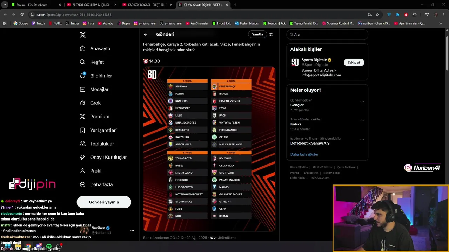Click the Gönderi yayınla button
The image size is (449, 252).
tap(104, 202)
